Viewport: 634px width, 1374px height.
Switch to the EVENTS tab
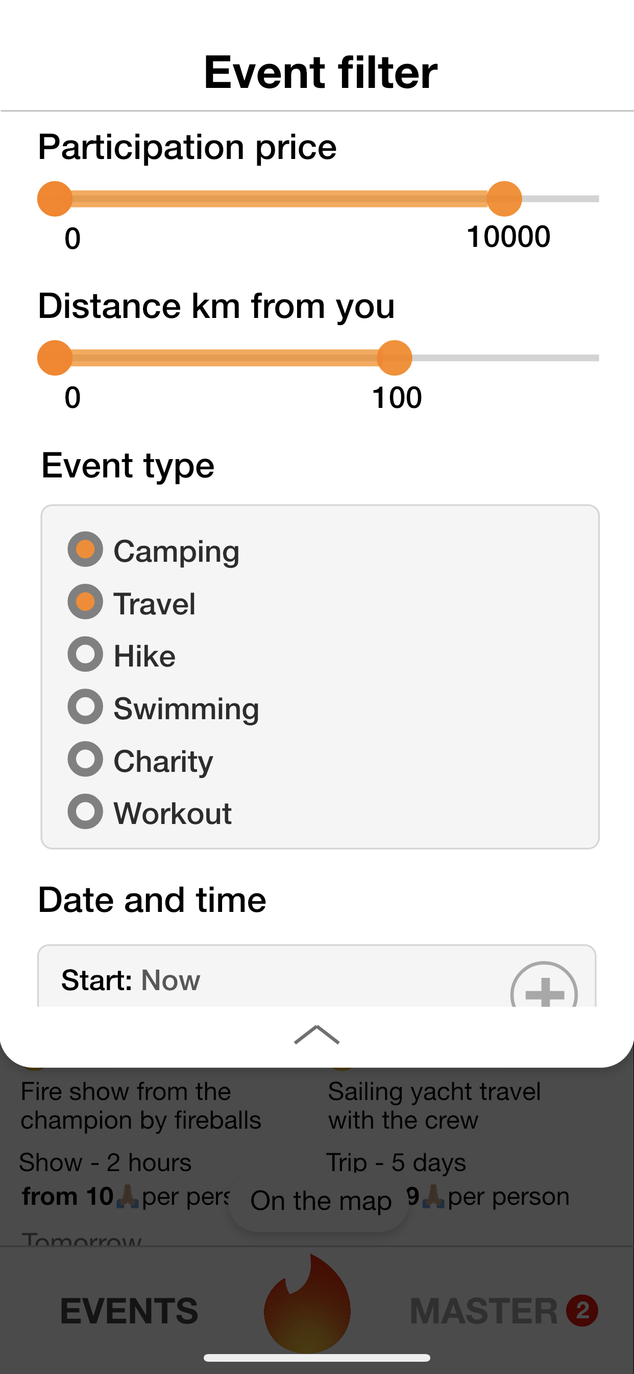pos(129,1311)
